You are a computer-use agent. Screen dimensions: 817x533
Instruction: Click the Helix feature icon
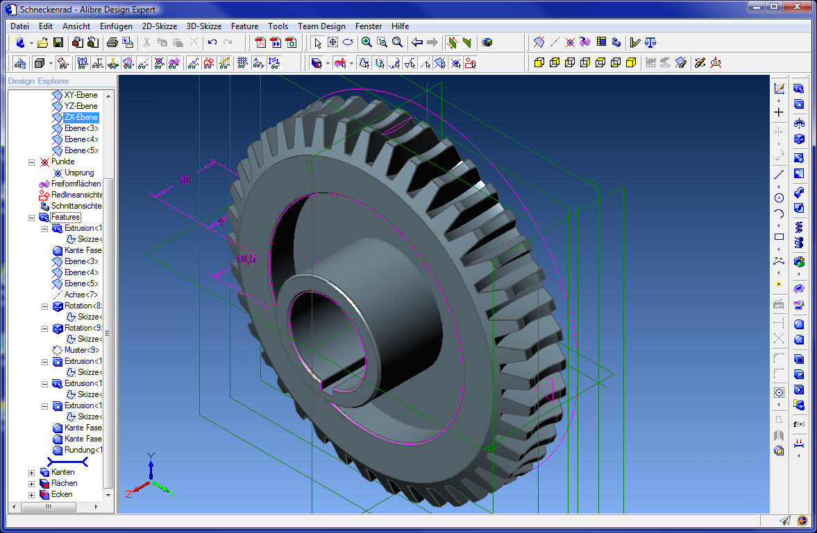(x=799, y=227)
